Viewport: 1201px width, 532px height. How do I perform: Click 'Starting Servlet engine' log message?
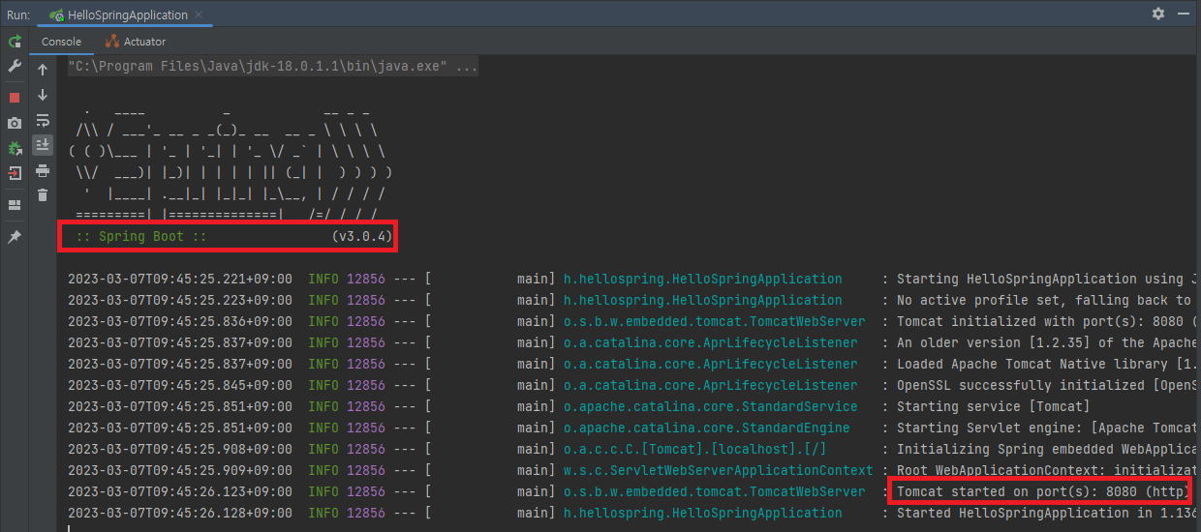pos(1047,428)
